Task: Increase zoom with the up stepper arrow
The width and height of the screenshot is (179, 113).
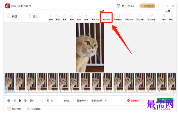Action: 55,99
